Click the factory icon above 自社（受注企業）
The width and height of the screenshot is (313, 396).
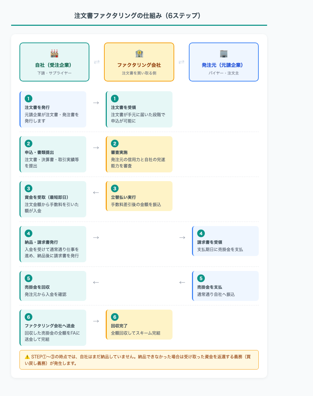[54, 53]
